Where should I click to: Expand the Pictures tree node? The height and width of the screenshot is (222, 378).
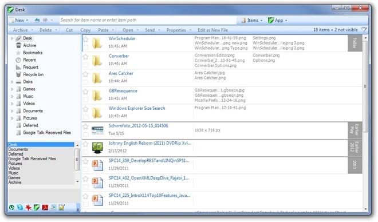[x=12, y=118]
